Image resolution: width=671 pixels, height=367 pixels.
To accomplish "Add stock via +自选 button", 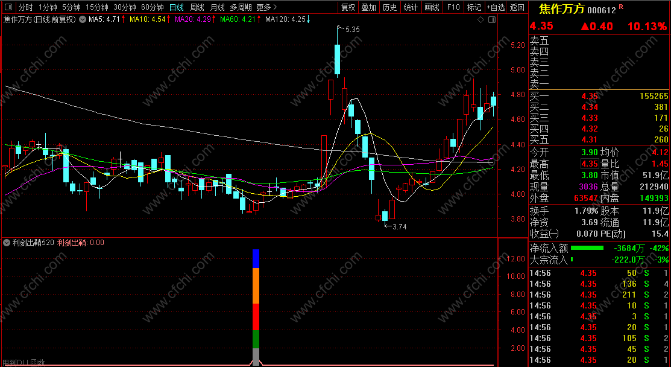I will pos(496,7).
